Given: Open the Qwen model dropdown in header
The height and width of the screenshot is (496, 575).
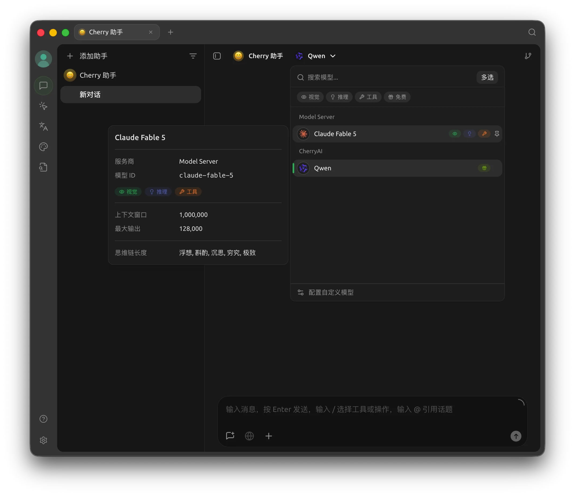Looking at the screenshot, I should (316, 56).
